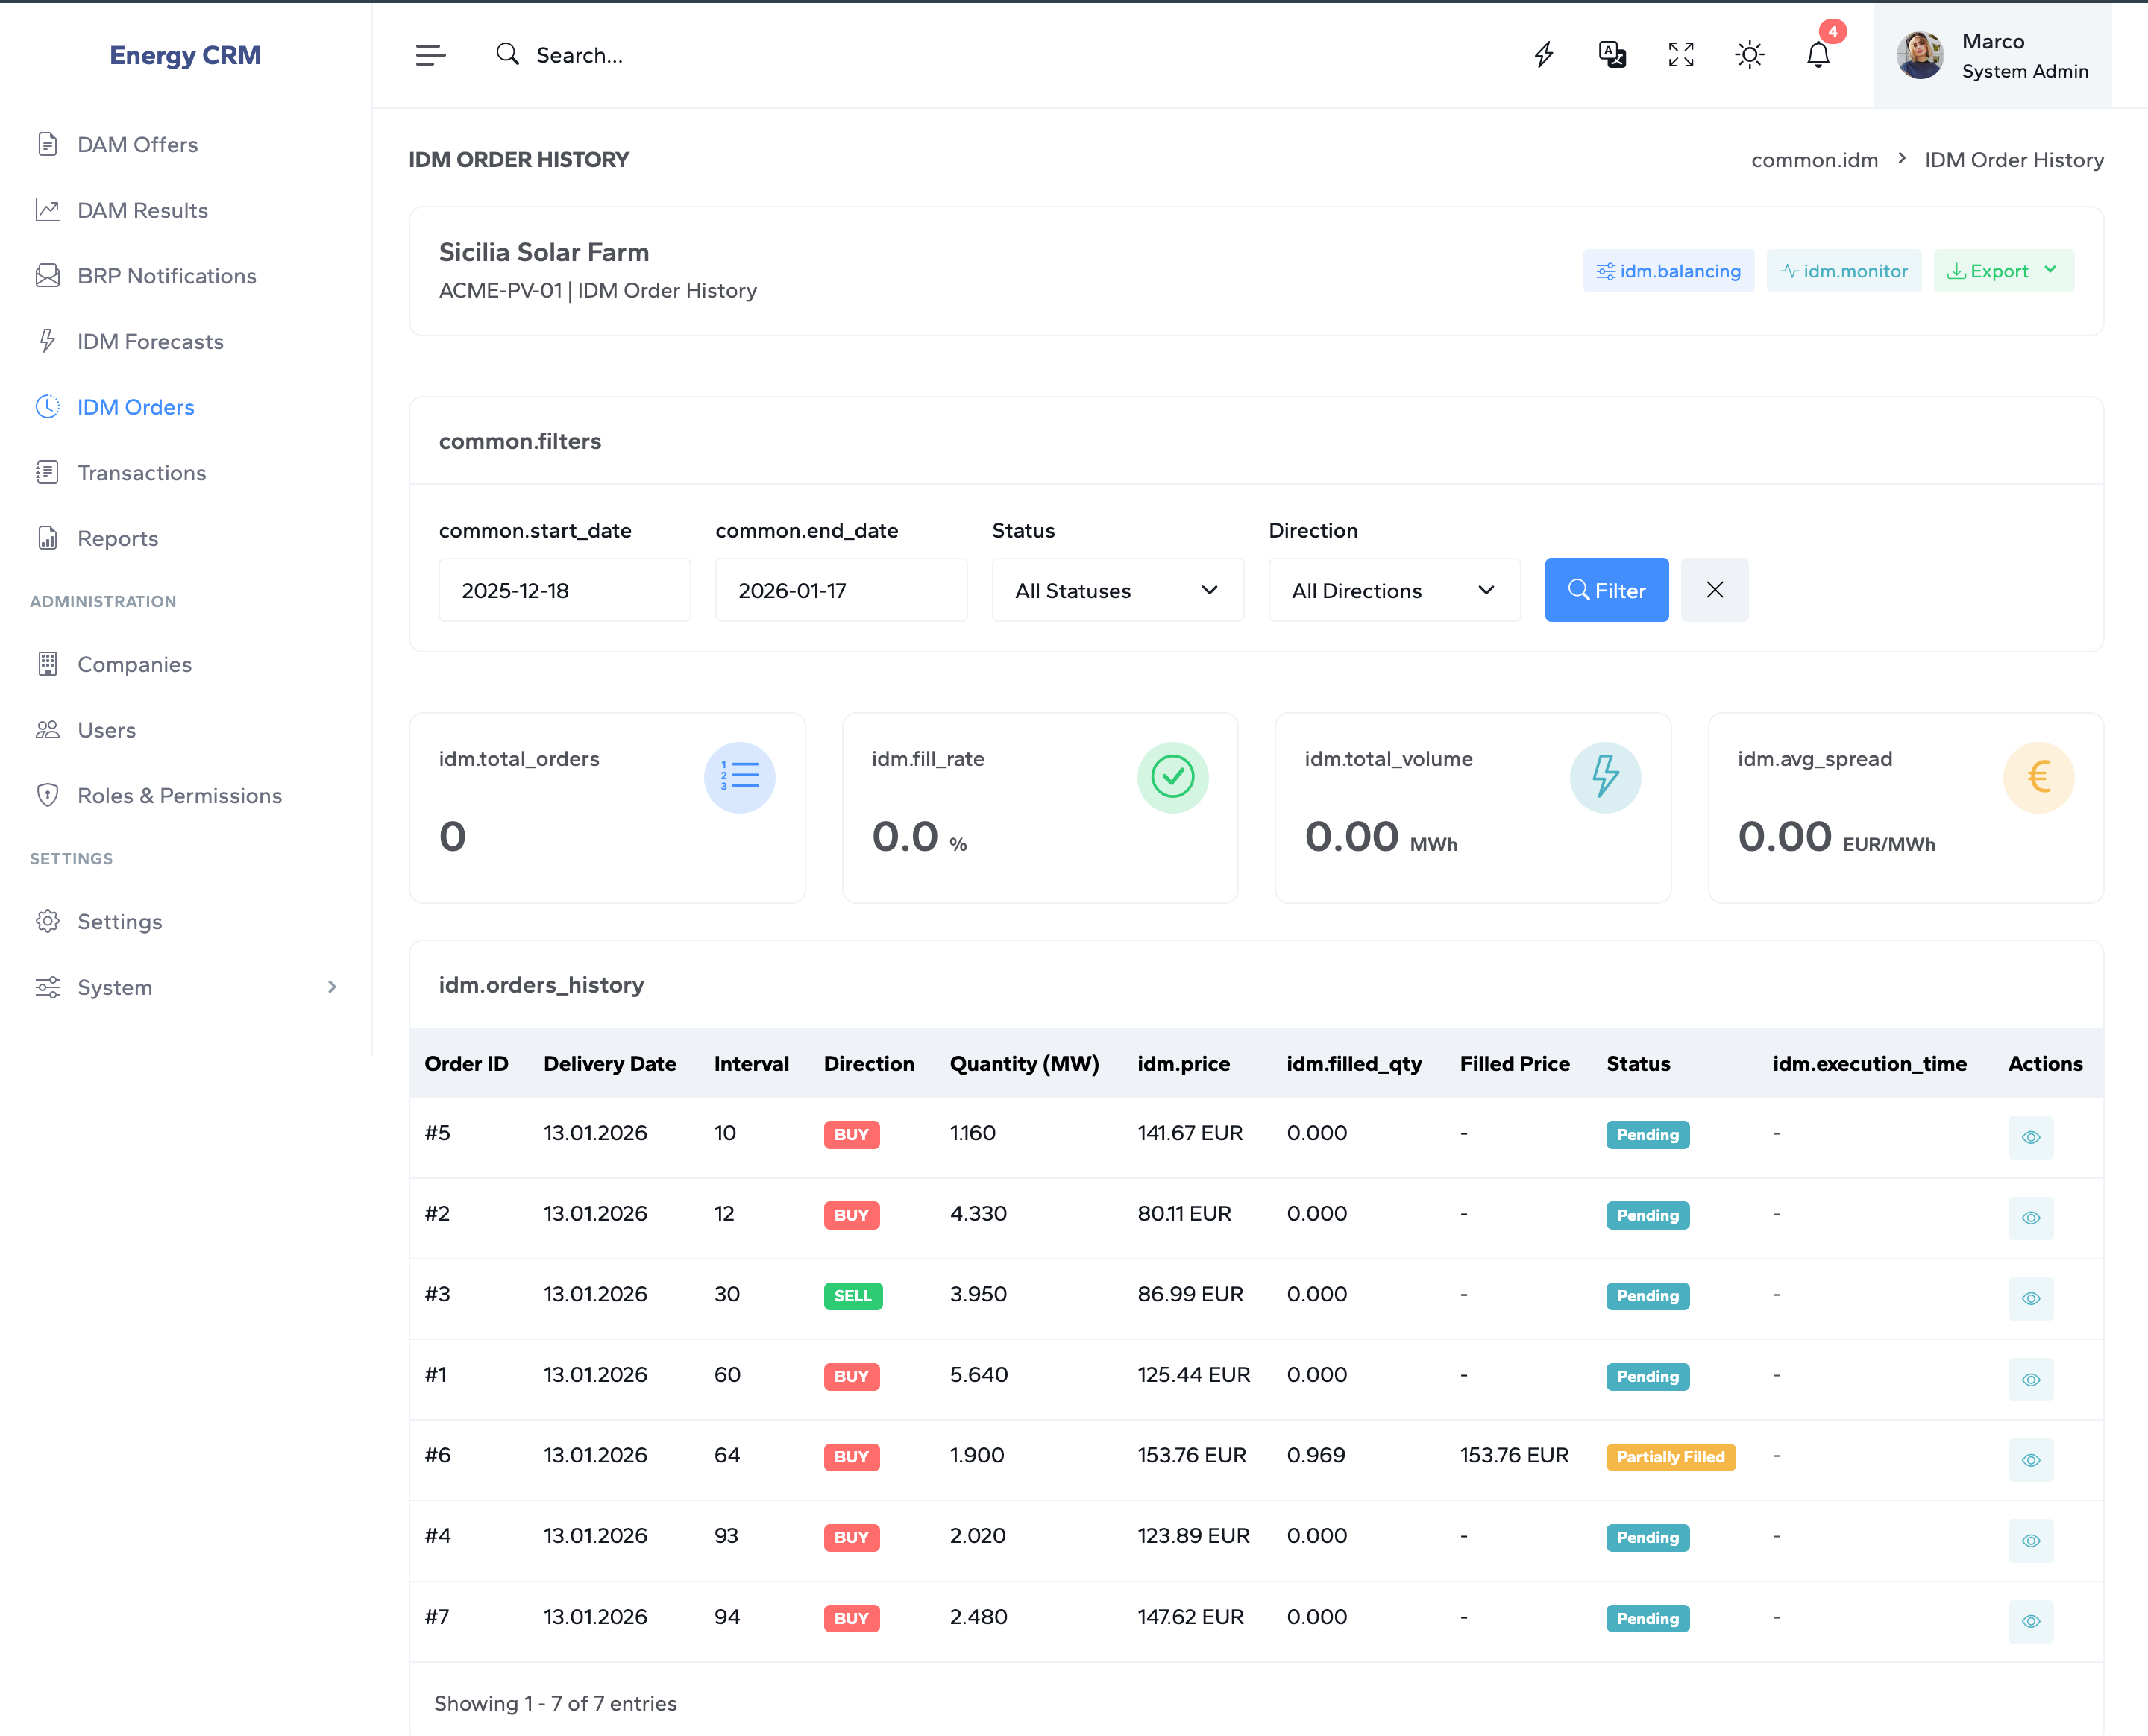Click the clear filters X button
The width and height of the screenshot is (2148, 1736).
tap(1714, 590)
